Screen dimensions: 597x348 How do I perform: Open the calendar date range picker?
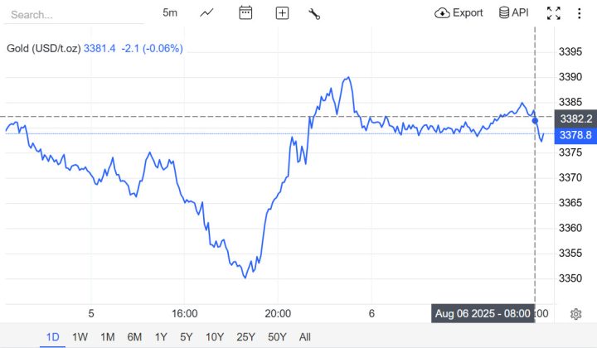[x=245, y=12]
